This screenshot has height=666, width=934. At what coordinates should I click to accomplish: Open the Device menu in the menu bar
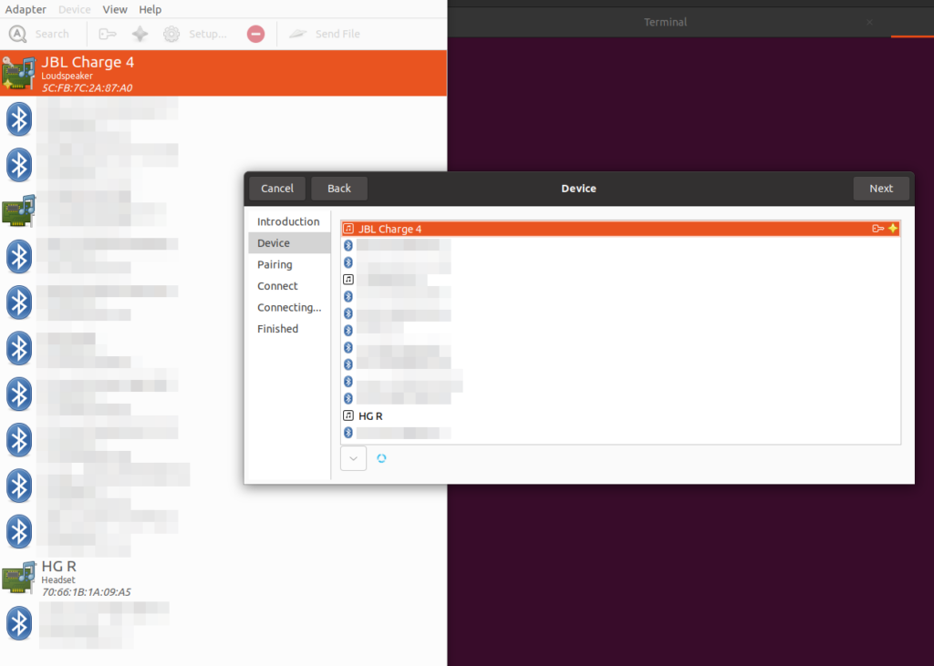tap(75, 9)
